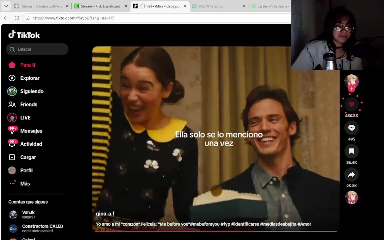Open the creator avatar above the like button
384x240 pixels.
[x=351, y=81]
